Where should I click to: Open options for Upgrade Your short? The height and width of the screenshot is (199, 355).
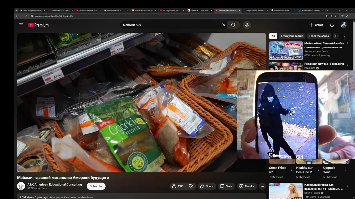pos(346,169)
